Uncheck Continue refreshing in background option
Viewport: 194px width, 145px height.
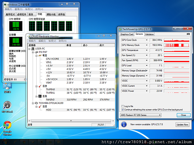(122, 110)
